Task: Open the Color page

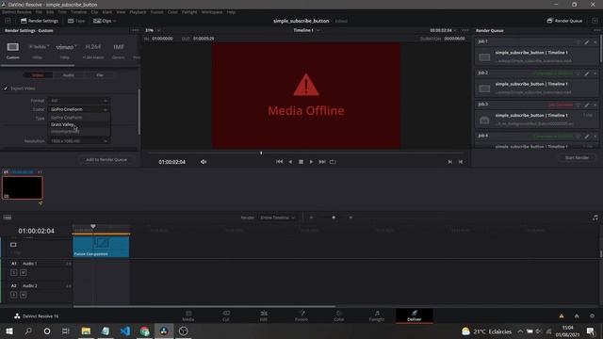Action: (x=339, y=315)
